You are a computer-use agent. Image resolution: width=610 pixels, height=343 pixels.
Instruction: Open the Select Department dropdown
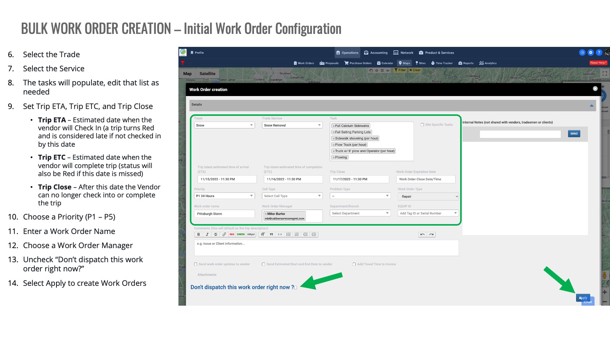360,213
